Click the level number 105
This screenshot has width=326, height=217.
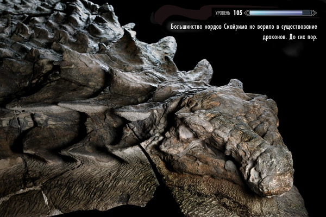click(x=237, y=12)
